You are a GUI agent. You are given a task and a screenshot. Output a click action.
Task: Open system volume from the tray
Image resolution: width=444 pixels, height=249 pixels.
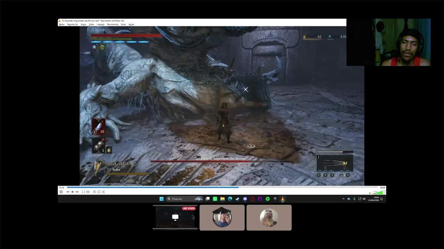(x=364, y=199)
